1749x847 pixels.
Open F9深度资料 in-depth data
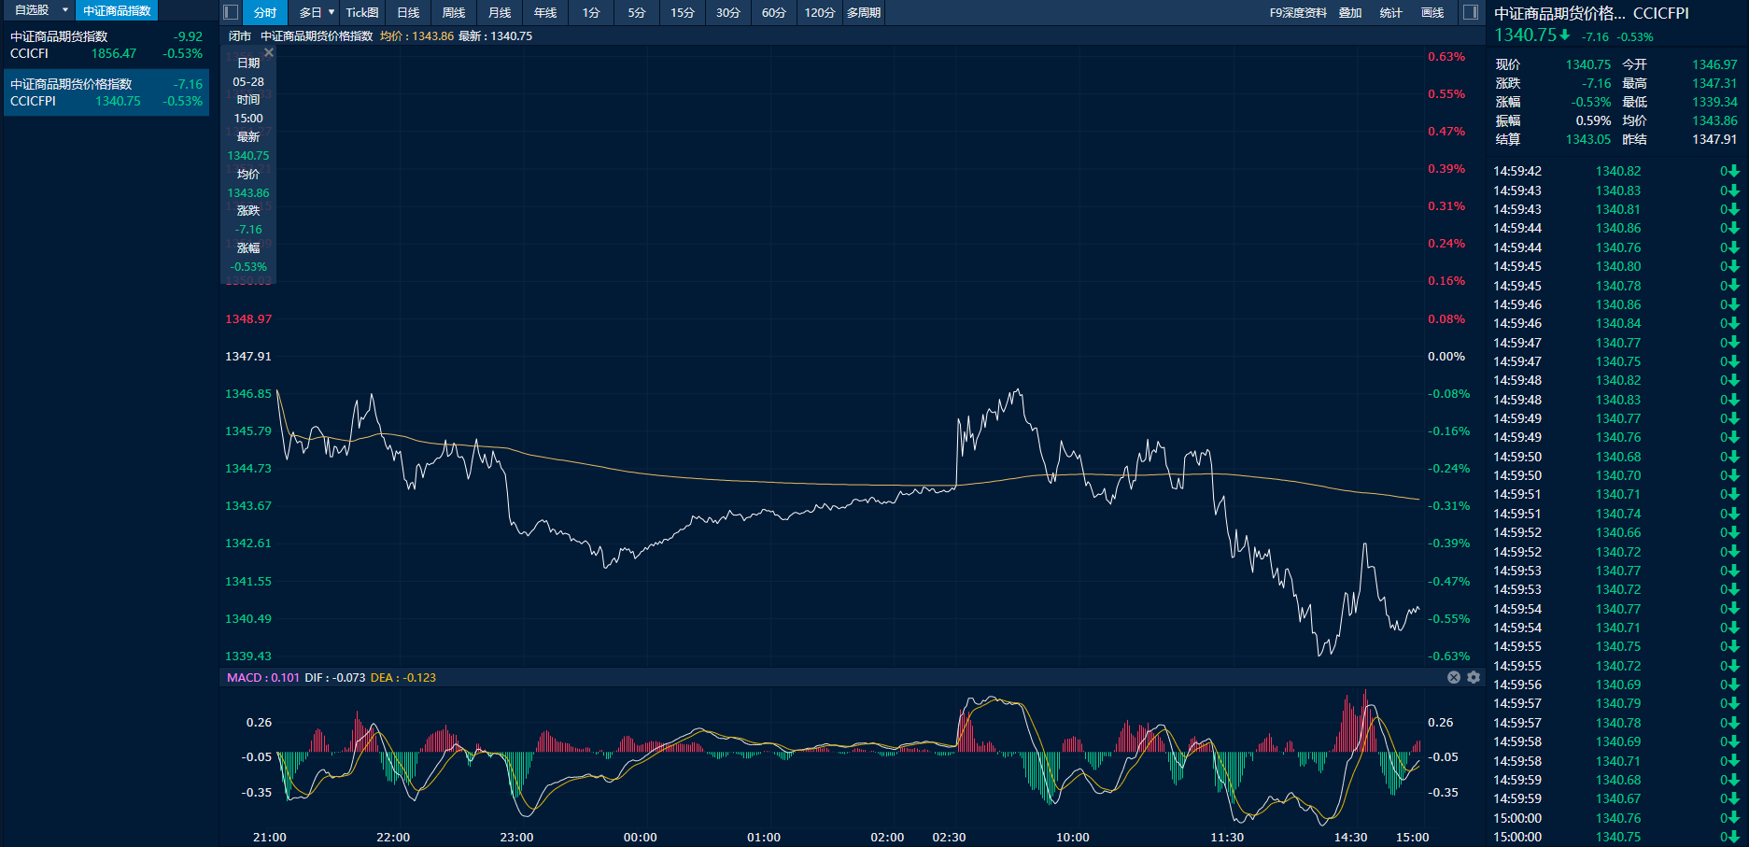click(1297, 12)
